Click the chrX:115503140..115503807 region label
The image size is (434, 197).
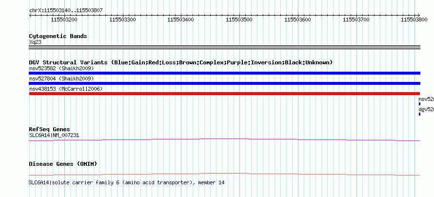coord(66,11)
